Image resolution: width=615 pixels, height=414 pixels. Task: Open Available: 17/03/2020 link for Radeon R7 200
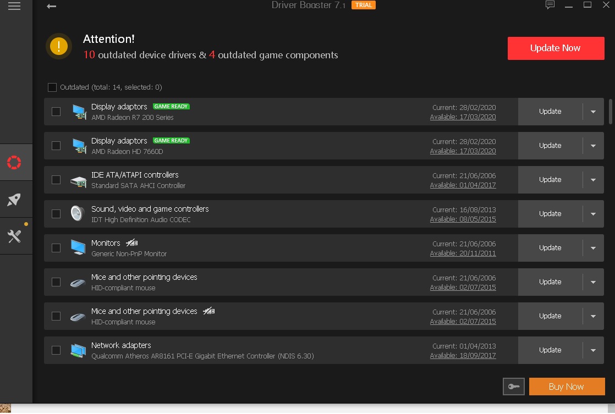(x=463, y=117)
